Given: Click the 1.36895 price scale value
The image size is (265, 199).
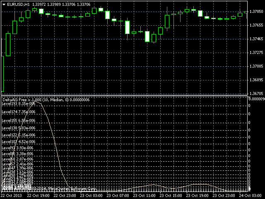Looking at the screenshot, I should point(256,80).
